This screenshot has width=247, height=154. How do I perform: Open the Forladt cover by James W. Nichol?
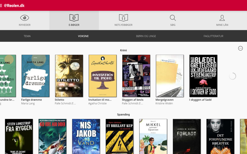[x=187, y=136]
